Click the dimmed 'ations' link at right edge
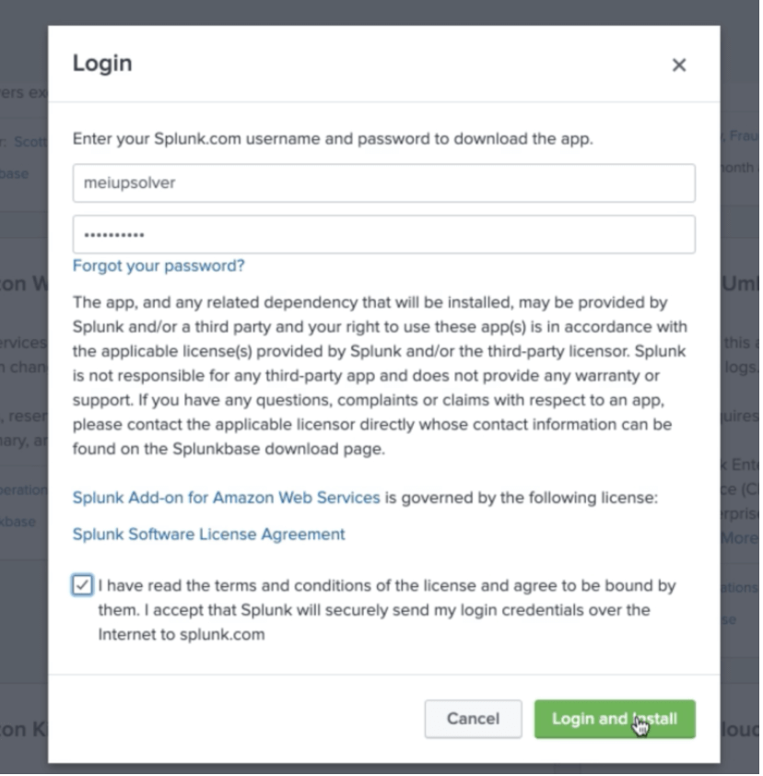 739,587
